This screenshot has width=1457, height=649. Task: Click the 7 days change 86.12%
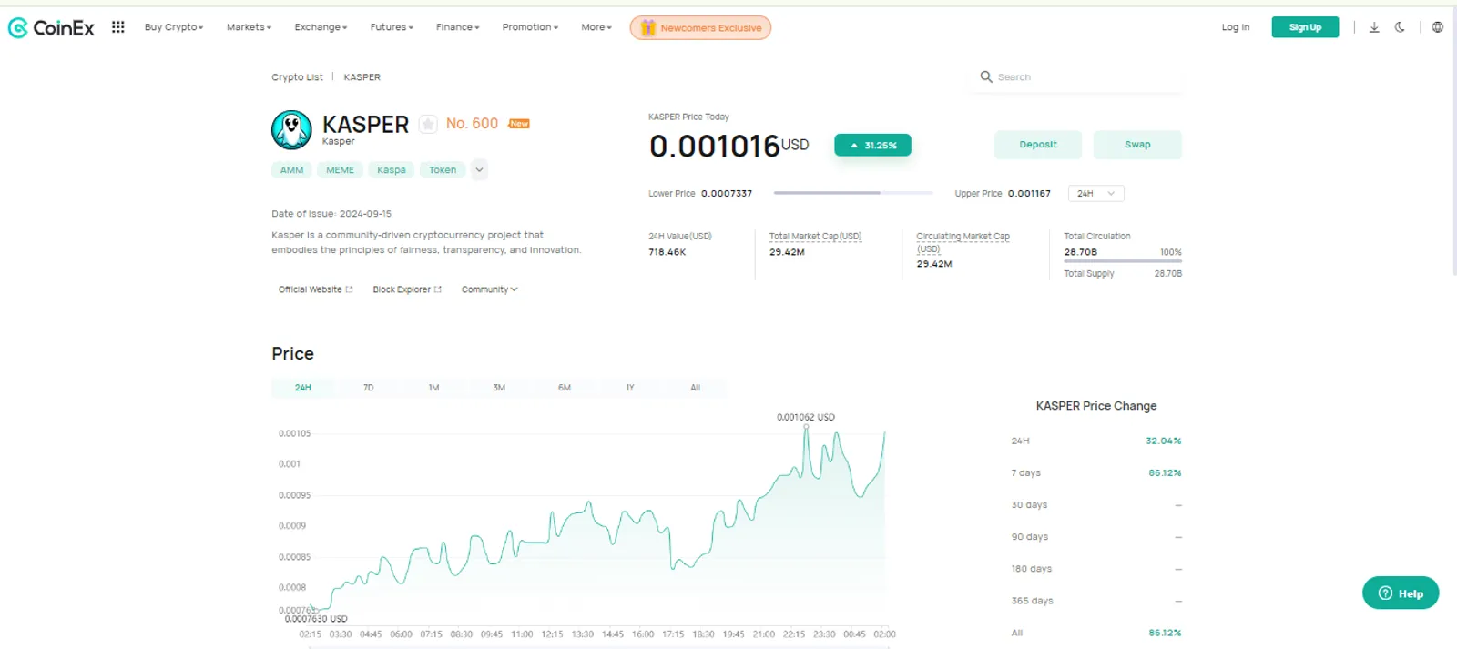tap(1165, 473)
